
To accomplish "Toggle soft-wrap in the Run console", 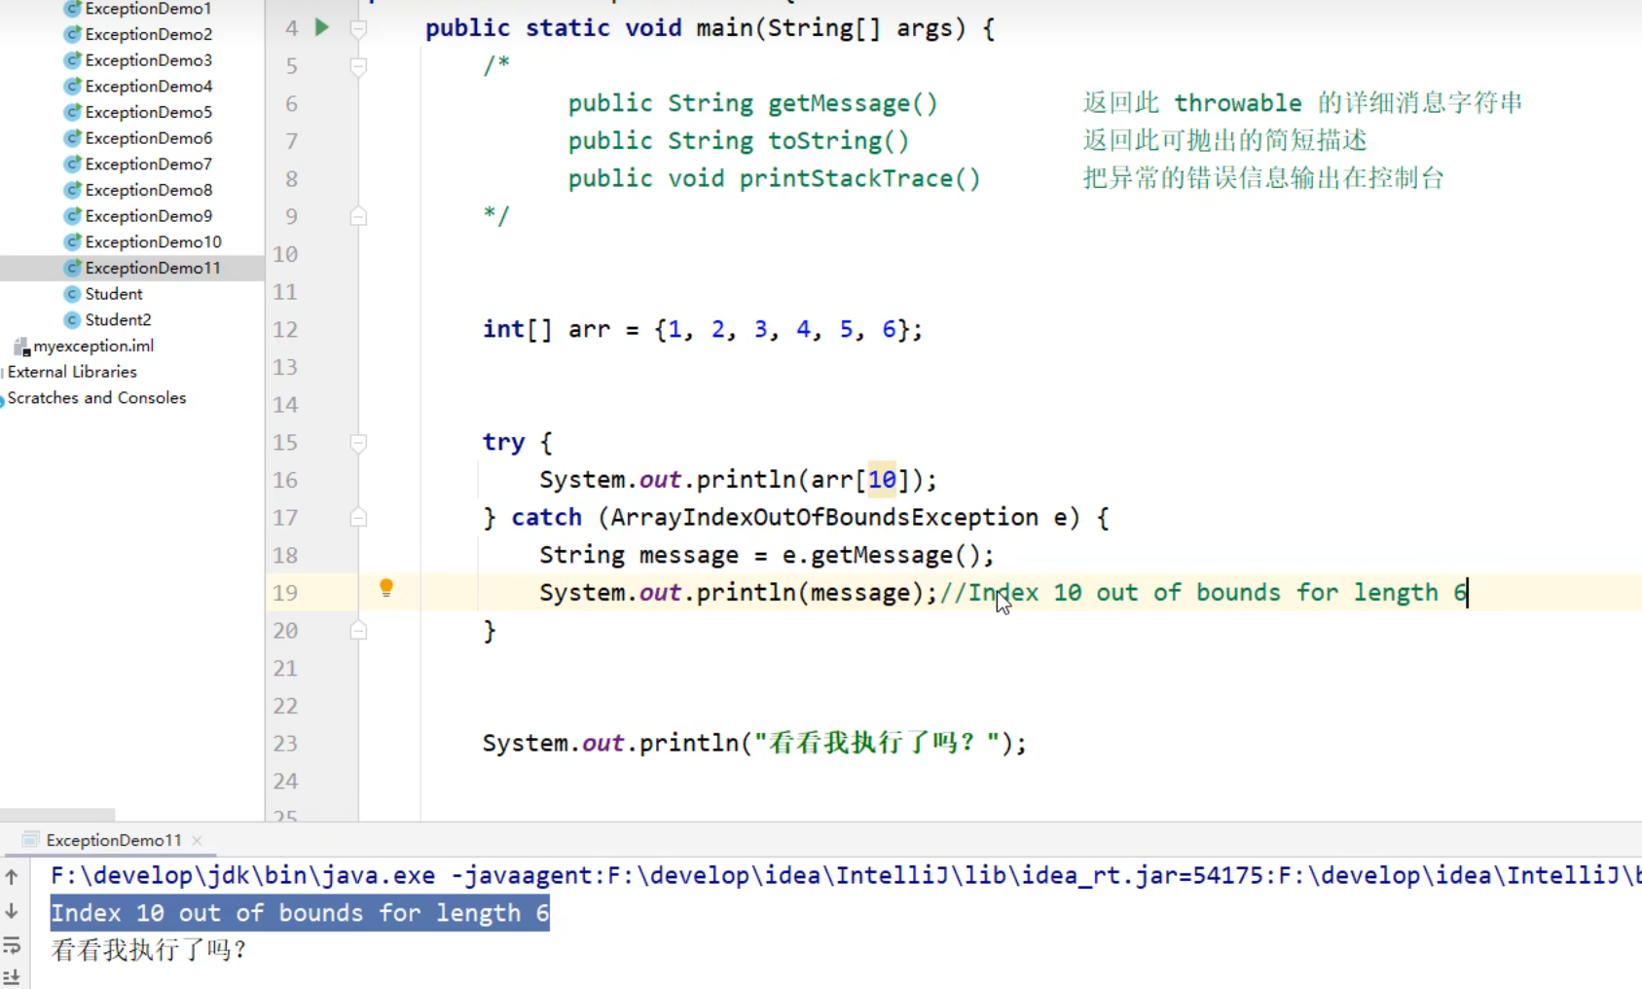I will (12, 945).
